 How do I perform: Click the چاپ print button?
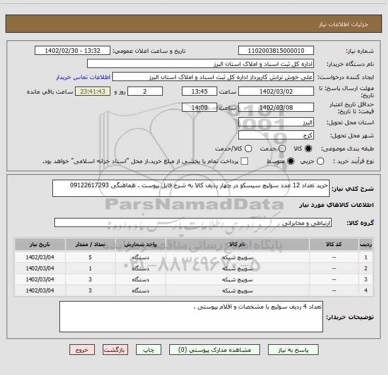point(149,350)
